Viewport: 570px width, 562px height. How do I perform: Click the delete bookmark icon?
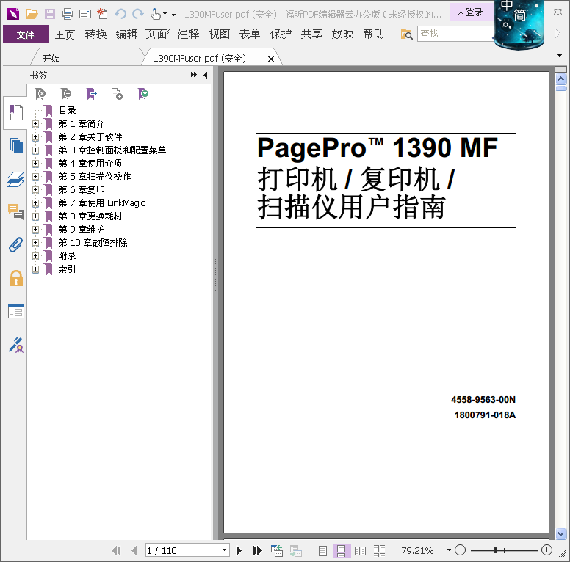(40, 94)
